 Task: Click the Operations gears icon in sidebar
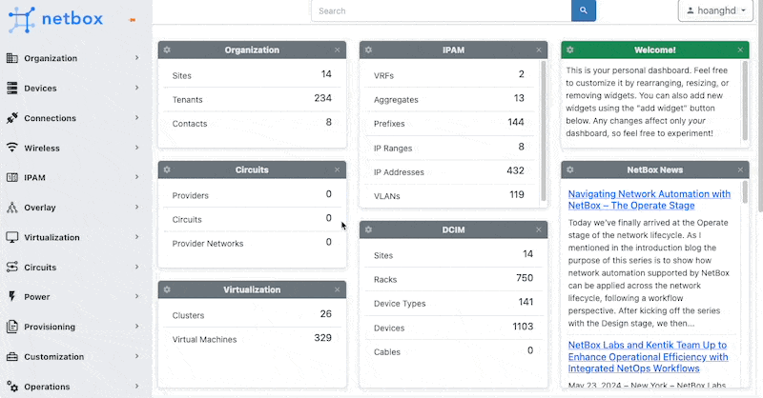click(12, 387)
